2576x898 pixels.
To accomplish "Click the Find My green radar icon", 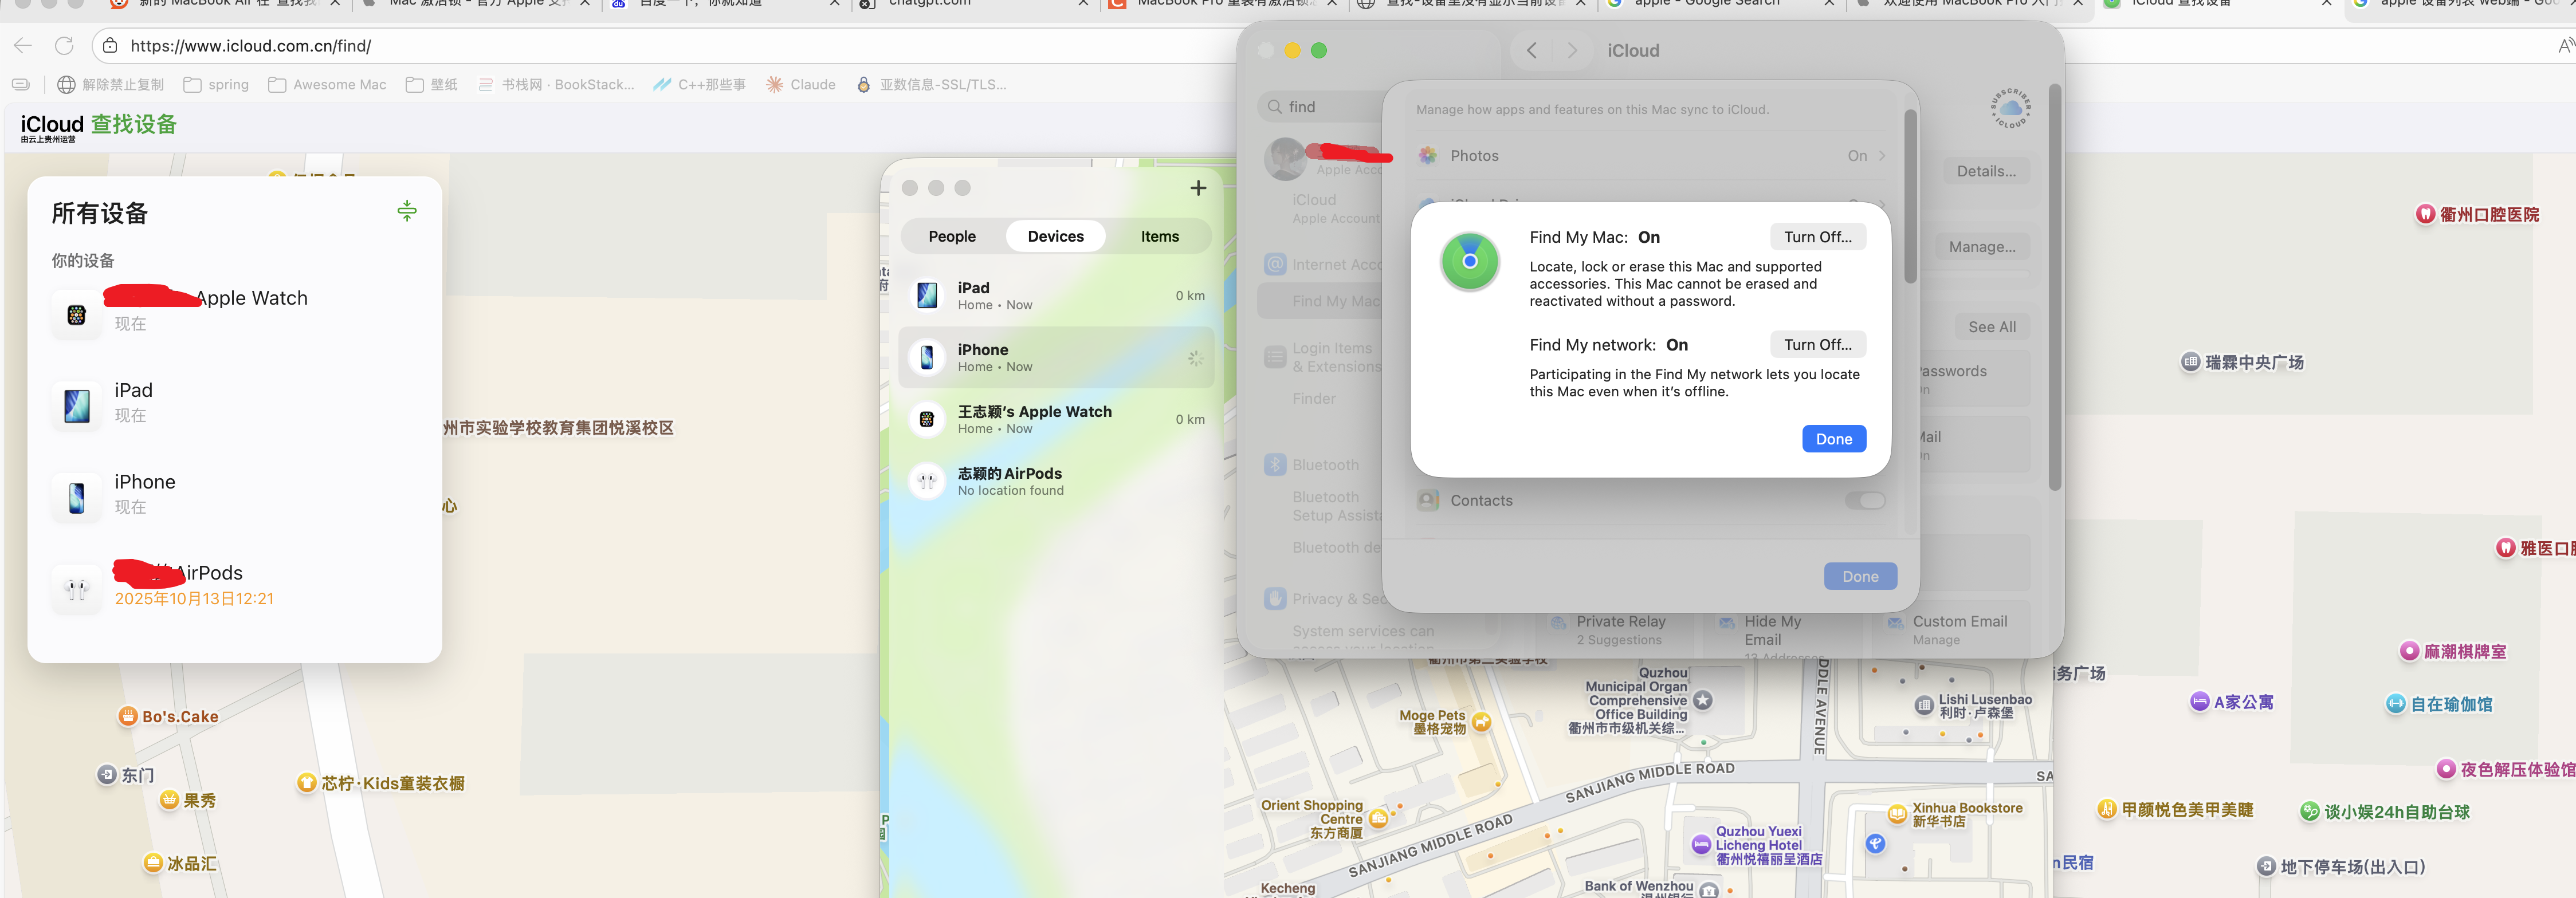I will (x=1469, y=261).
